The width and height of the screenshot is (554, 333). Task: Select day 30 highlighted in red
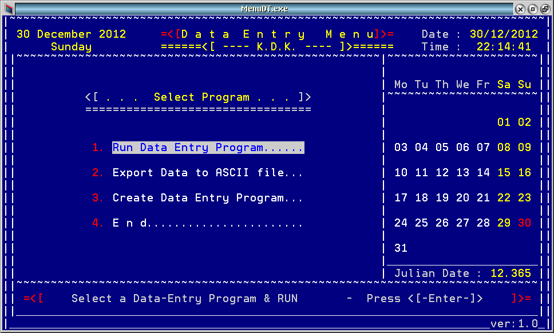pos(524,223)
